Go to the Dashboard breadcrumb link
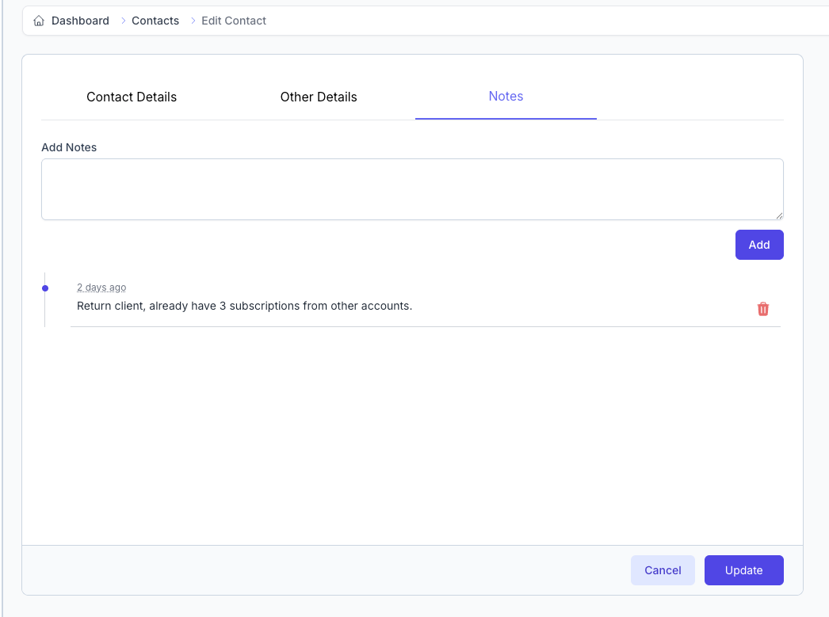The height and width of the screenshot is (617, 829). click(x=80, y=21)
